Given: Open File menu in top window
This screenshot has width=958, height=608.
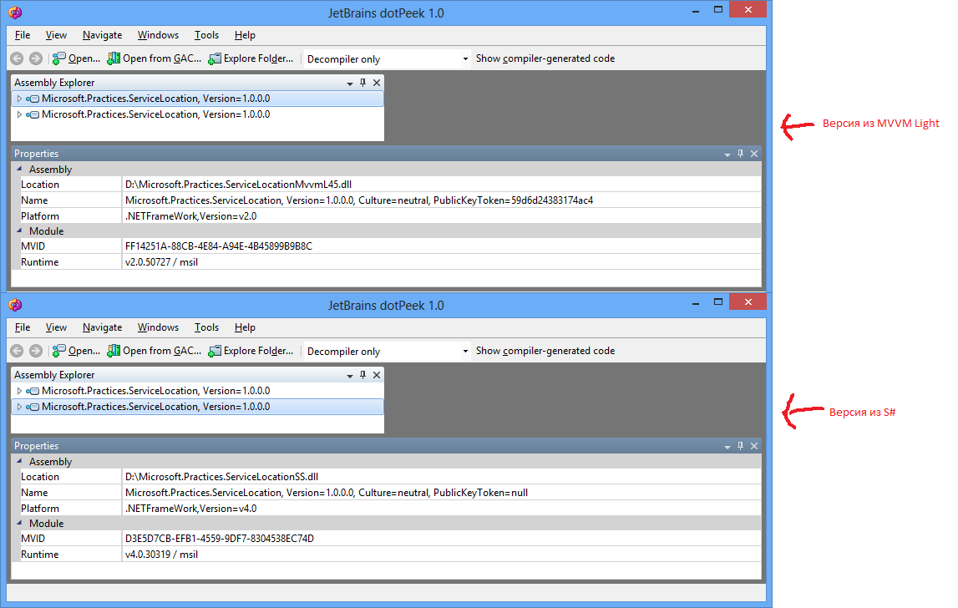Looking at the screenshot, I should point(23,35).
